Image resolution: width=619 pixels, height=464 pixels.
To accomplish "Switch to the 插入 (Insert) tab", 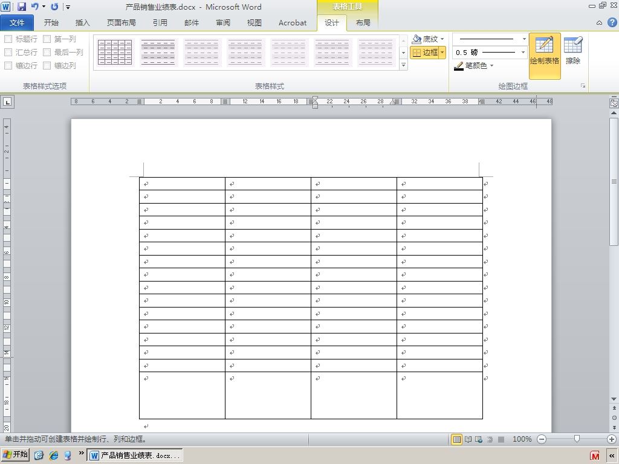I will (82, 22).
